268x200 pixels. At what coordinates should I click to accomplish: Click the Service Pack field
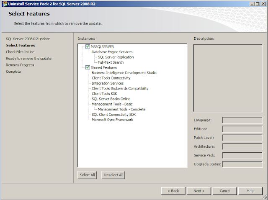tap(242, 155)
